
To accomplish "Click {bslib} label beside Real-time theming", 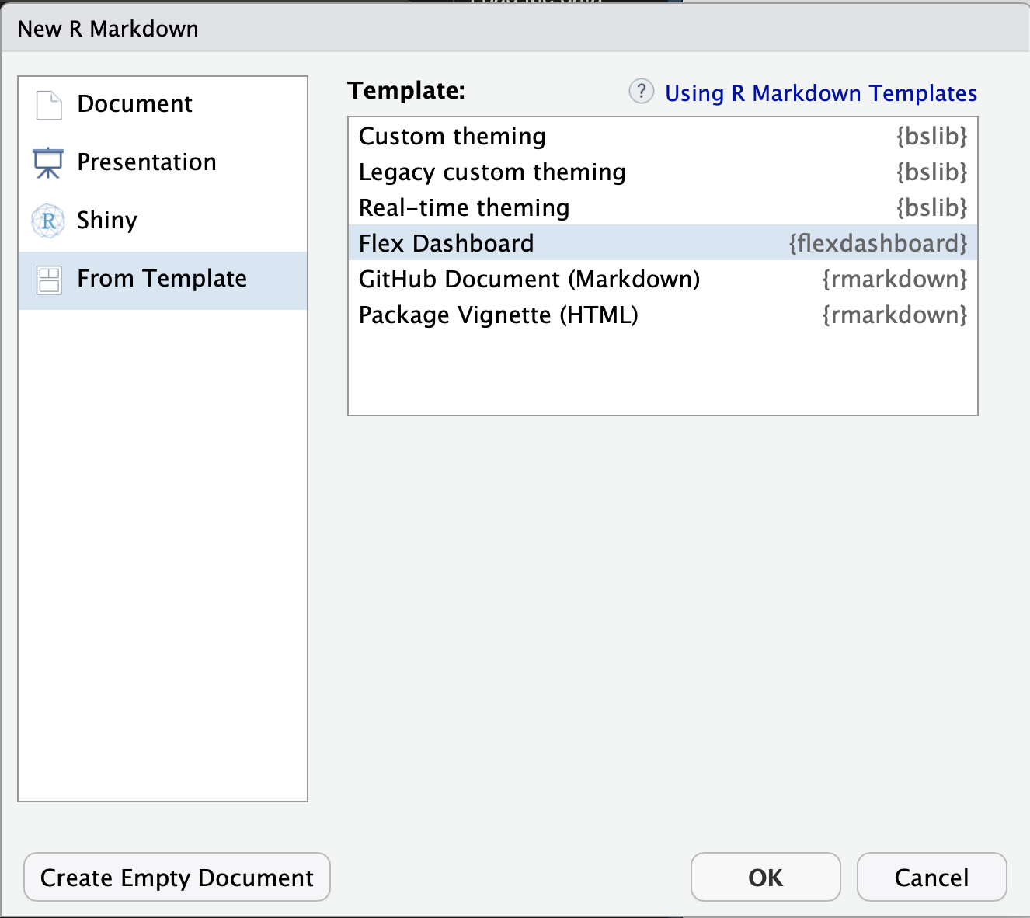I will pos(932,208).
